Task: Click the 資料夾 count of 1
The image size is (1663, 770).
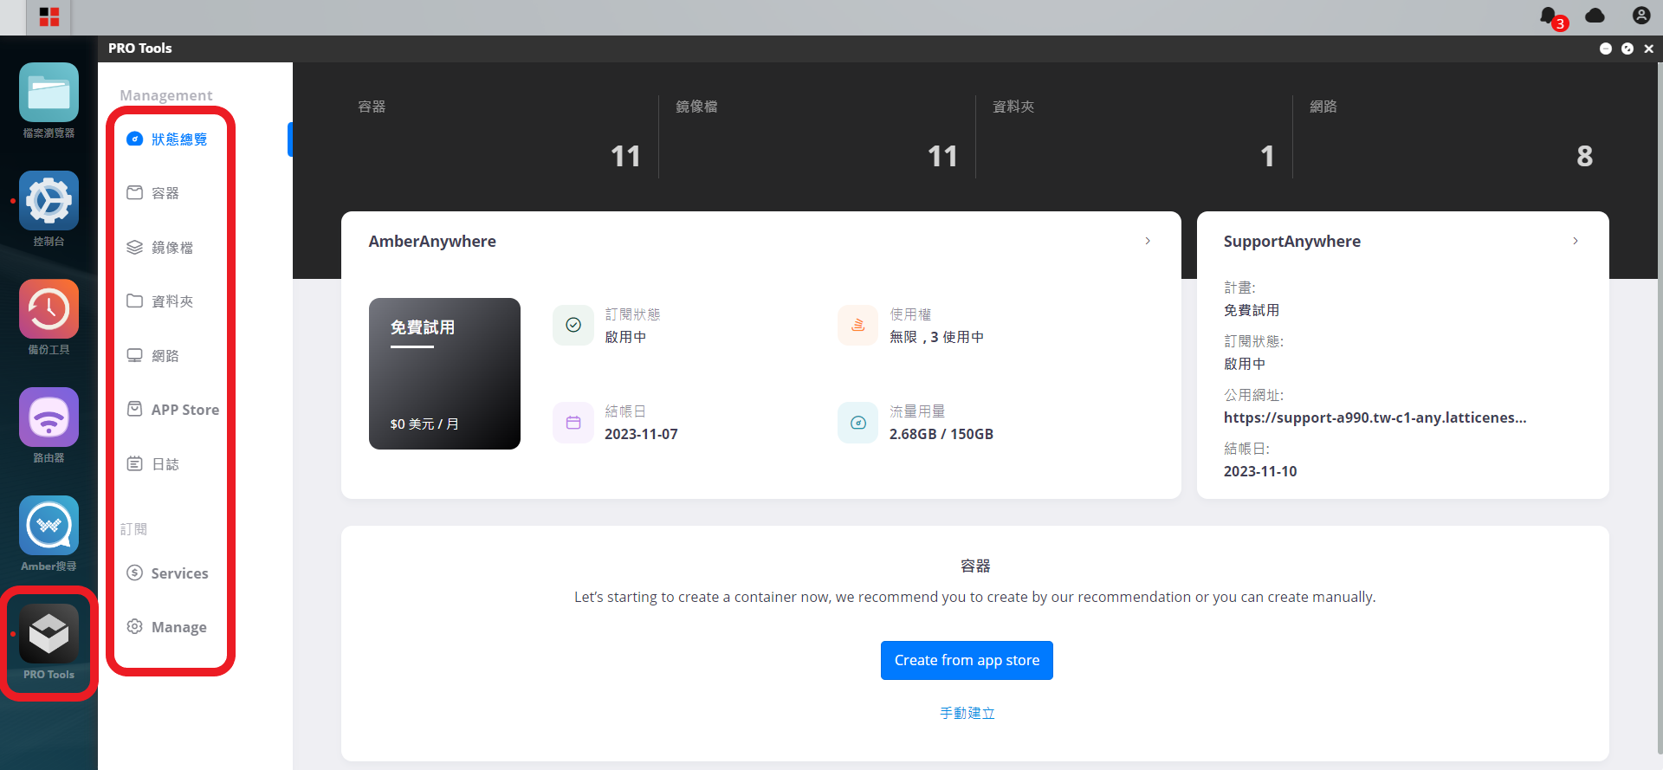Action: [1267, 156]
